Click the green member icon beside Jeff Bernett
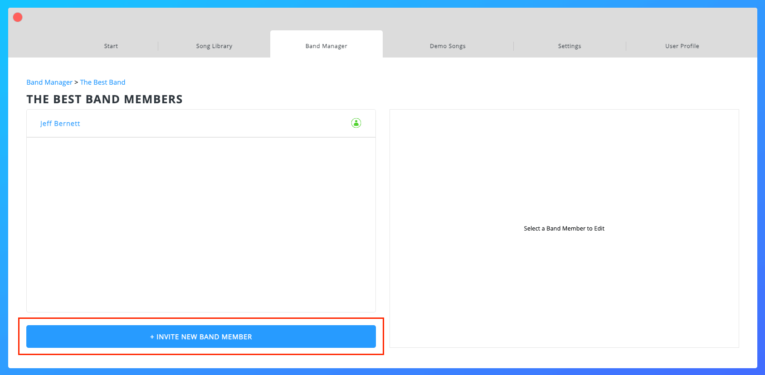This screenshot has height=375, width=765. point(356,123)
